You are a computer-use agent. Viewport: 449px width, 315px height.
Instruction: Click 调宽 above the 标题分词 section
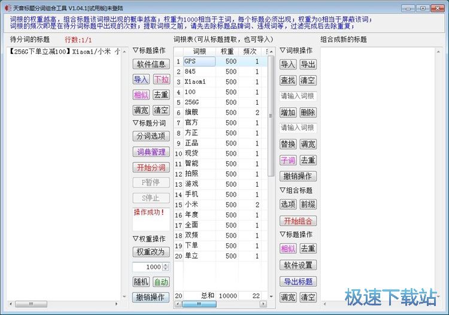[141, 110]
